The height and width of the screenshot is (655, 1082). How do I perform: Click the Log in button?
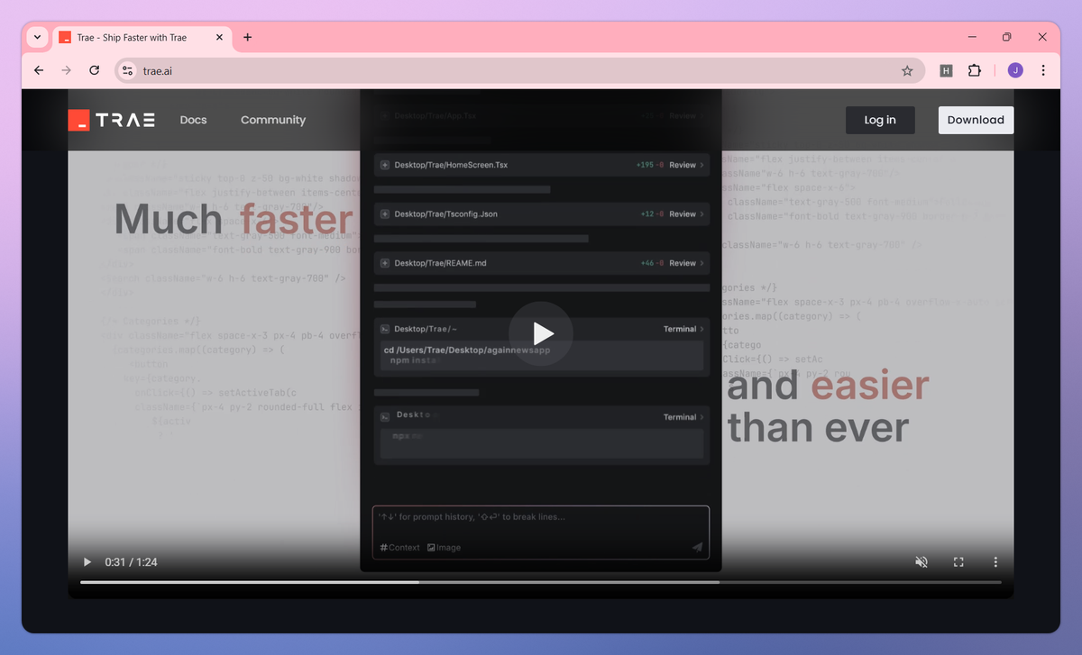880,120
